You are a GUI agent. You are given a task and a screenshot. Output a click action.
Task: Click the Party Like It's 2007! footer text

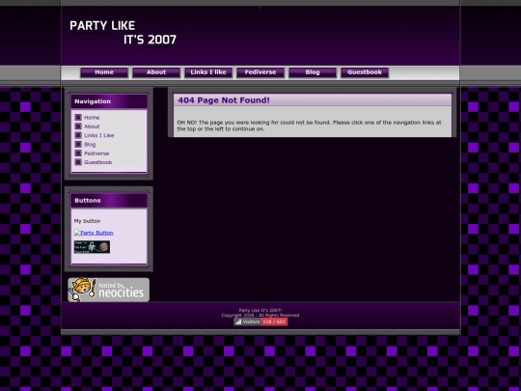[260, 310]
